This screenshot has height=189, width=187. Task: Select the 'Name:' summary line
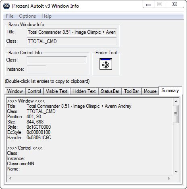[13, 169]
